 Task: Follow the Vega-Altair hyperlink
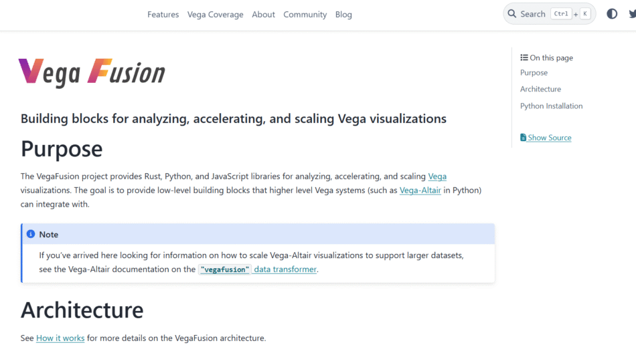[x=420, y=190]
